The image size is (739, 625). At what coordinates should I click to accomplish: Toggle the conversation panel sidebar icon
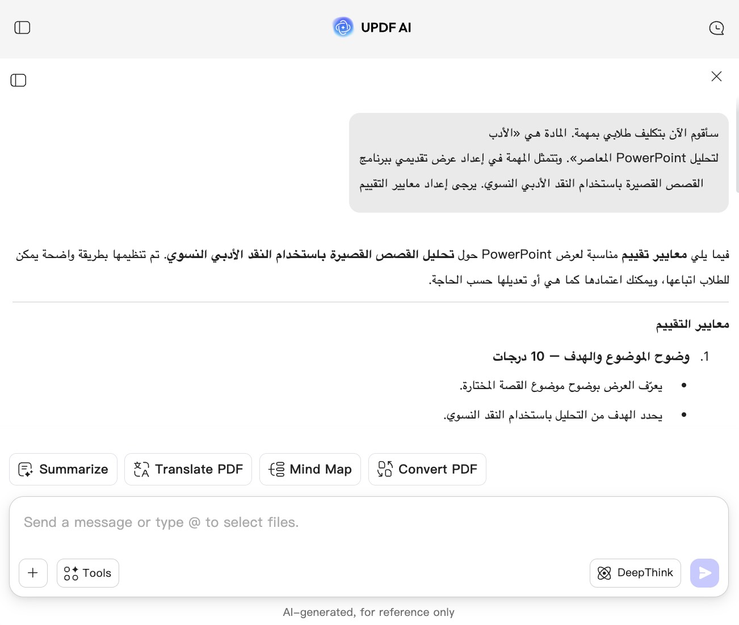[19, 80]
